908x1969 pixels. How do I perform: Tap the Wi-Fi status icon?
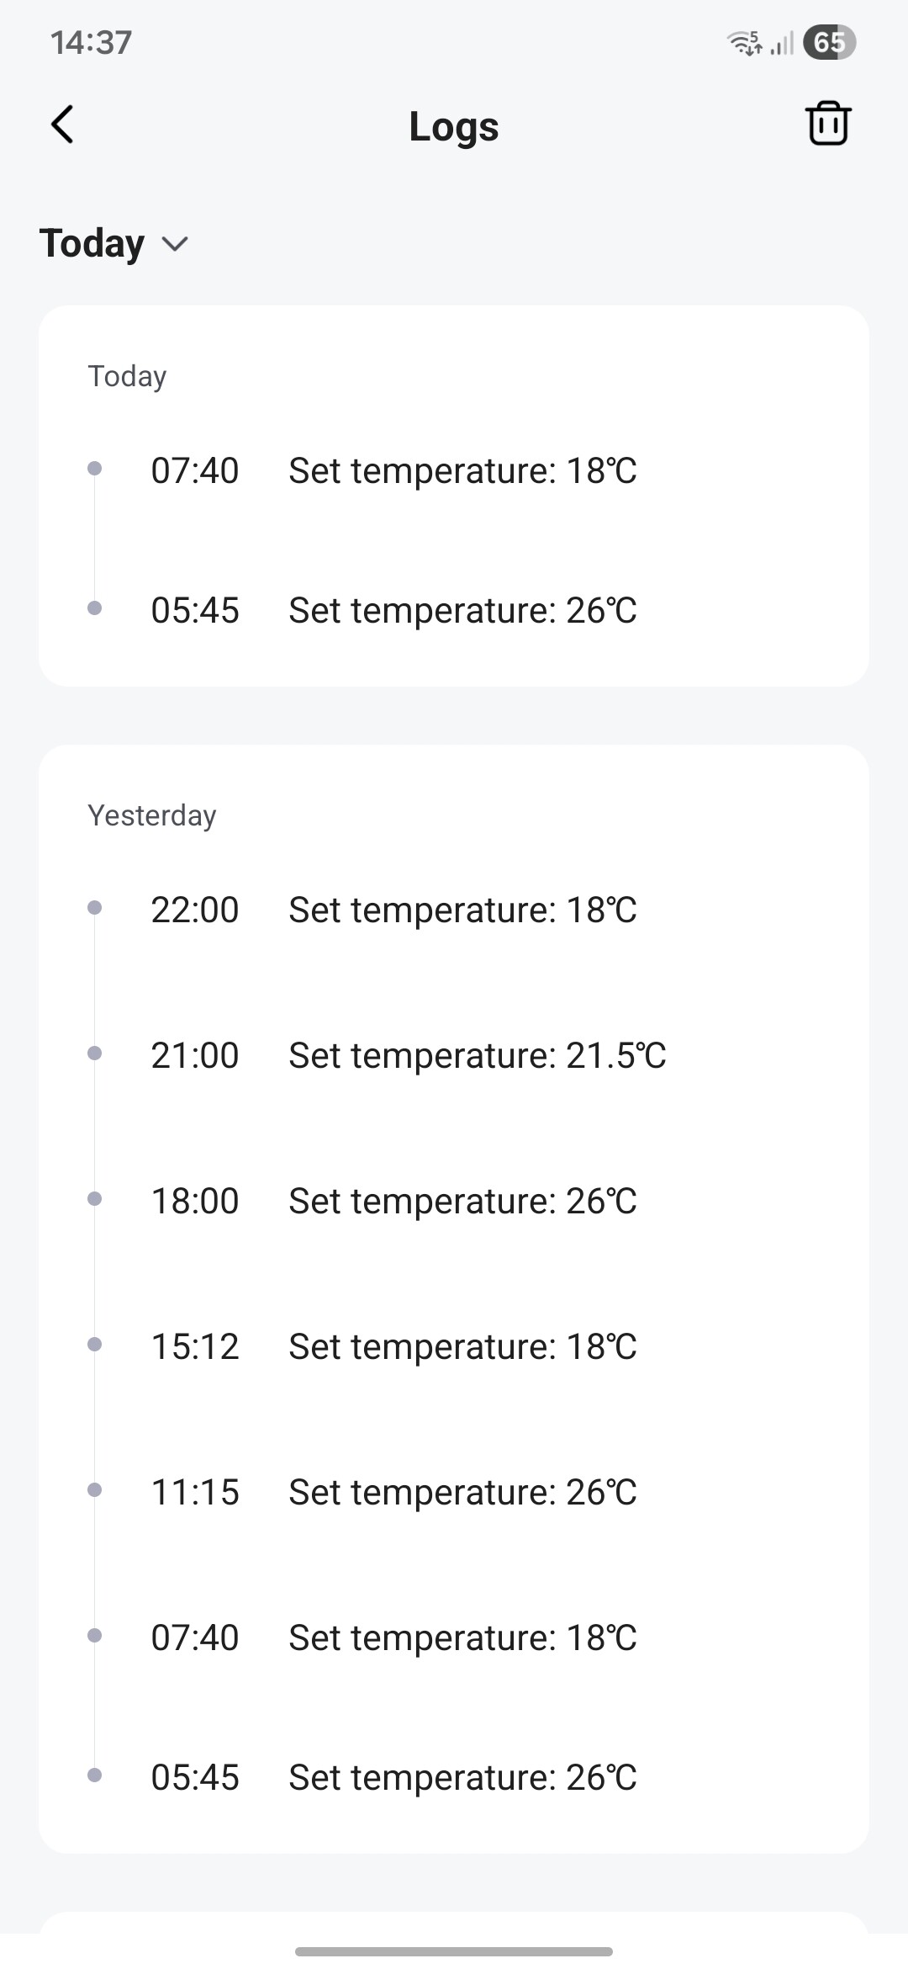tap(745, 42)
